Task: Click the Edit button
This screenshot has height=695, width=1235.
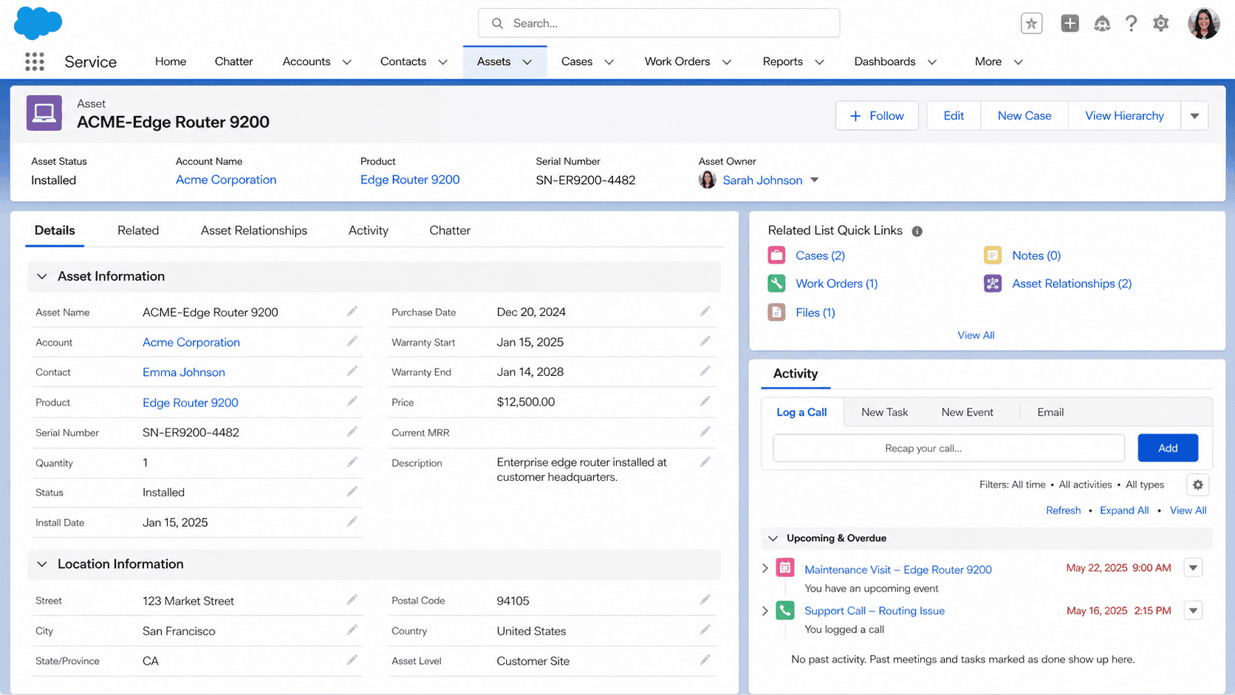Action: (x=954, y=116)
